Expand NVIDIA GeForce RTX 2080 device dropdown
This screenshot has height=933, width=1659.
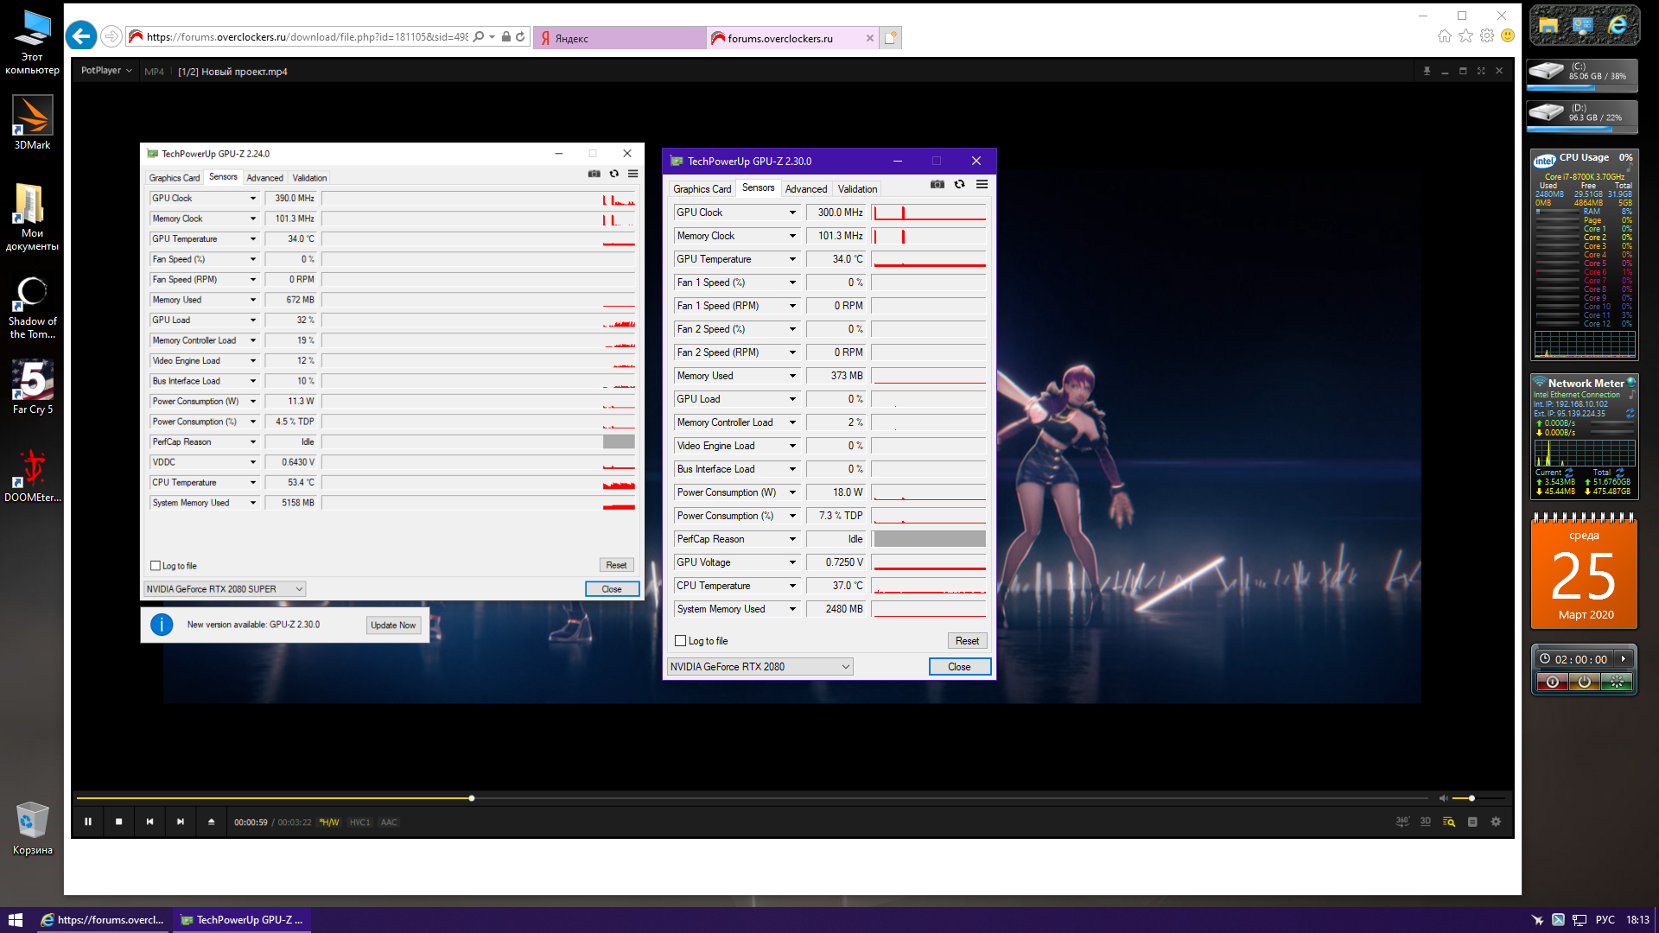[846, 667]
